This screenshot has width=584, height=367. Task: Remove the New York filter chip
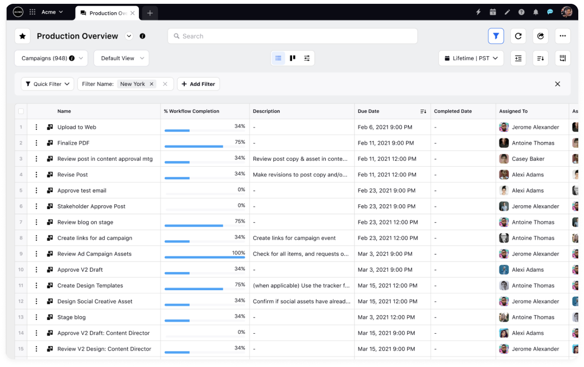pyautogui.click(x=151, y=84)
